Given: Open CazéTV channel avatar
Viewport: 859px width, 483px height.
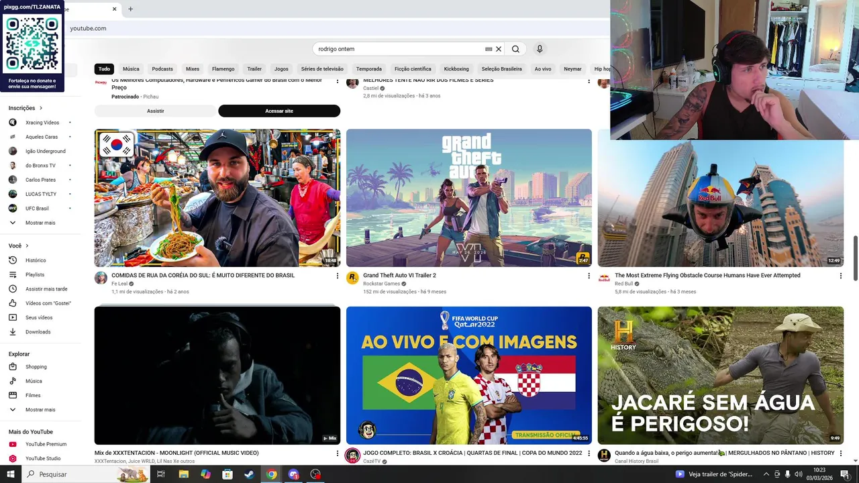Looking at the screenshot, I should [352, 456].
